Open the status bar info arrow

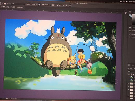pos(21,99)
